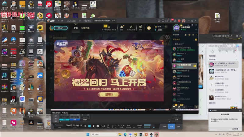Open the 聊天 tab in Douyu

[x=88, y=21]
